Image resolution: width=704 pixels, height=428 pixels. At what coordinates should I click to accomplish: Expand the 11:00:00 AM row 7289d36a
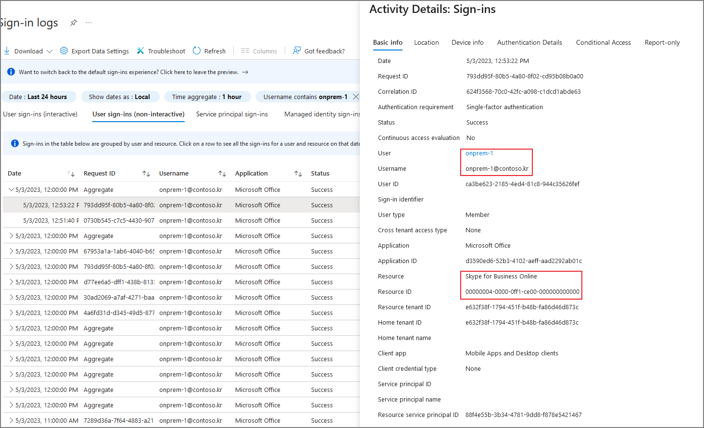(12, 420)
